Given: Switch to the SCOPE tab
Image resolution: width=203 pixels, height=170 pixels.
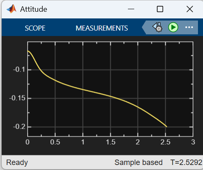Looking at the screenshot, I should point(35,28).
